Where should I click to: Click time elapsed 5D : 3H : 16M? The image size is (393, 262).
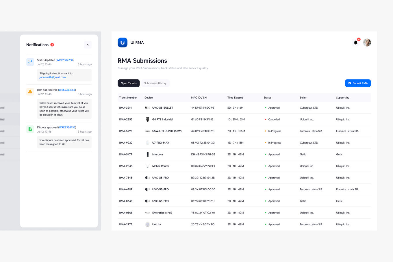[x=235, y=108]
